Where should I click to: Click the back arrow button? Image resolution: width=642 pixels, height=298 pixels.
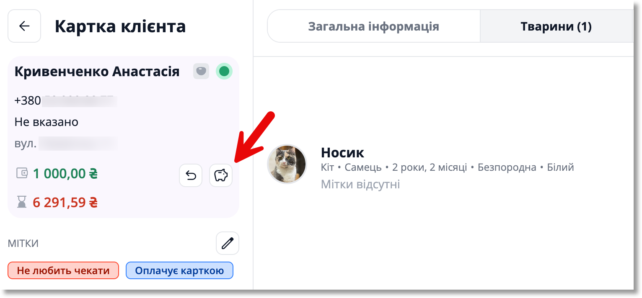click(24, 26)
